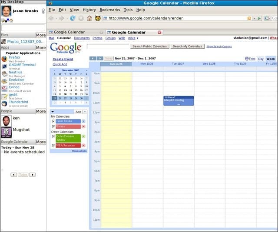Click the Print link with printer icon
The image size is (278, 232).
[x=250, y=59]
